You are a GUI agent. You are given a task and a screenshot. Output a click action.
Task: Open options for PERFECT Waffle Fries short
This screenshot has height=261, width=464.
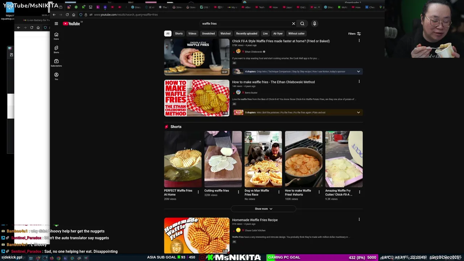[198, 192]
